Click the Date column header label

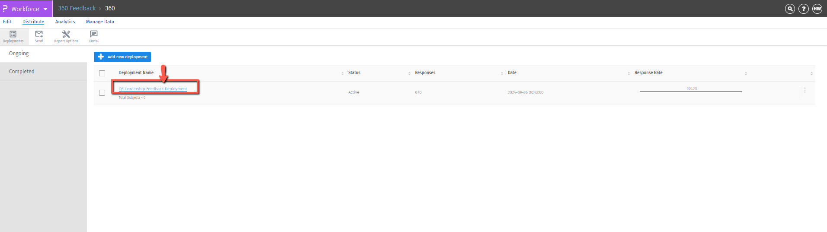coord(512,73)
